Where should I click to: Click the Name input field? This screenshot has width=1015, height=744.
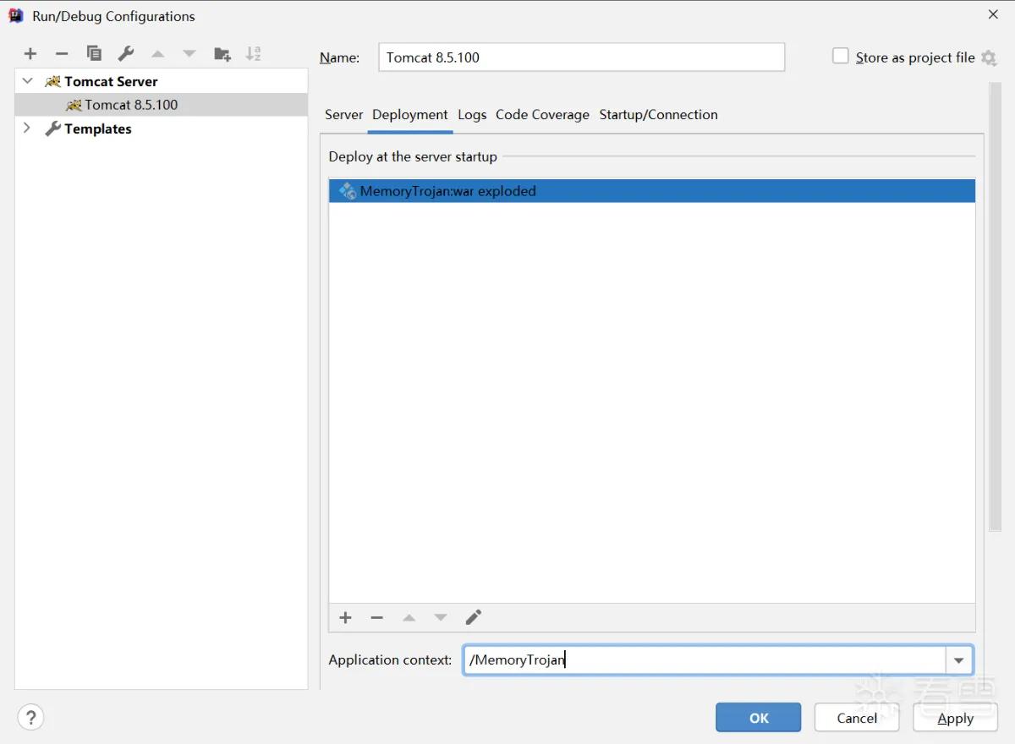click(581, 57)
